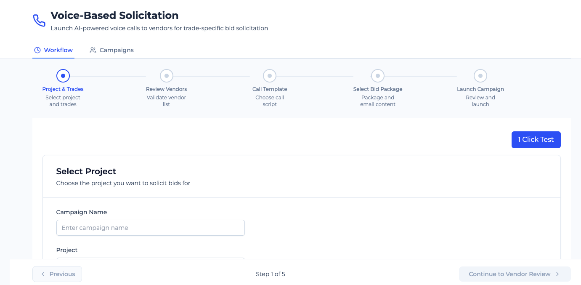Click the Call Template step label
581x285 pixels.
click(x=270, y=89)
